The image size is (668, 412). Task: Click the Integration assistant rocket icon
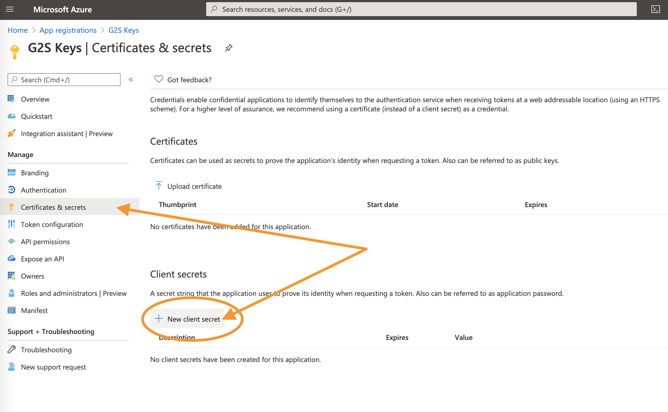[x=12, y=133]
